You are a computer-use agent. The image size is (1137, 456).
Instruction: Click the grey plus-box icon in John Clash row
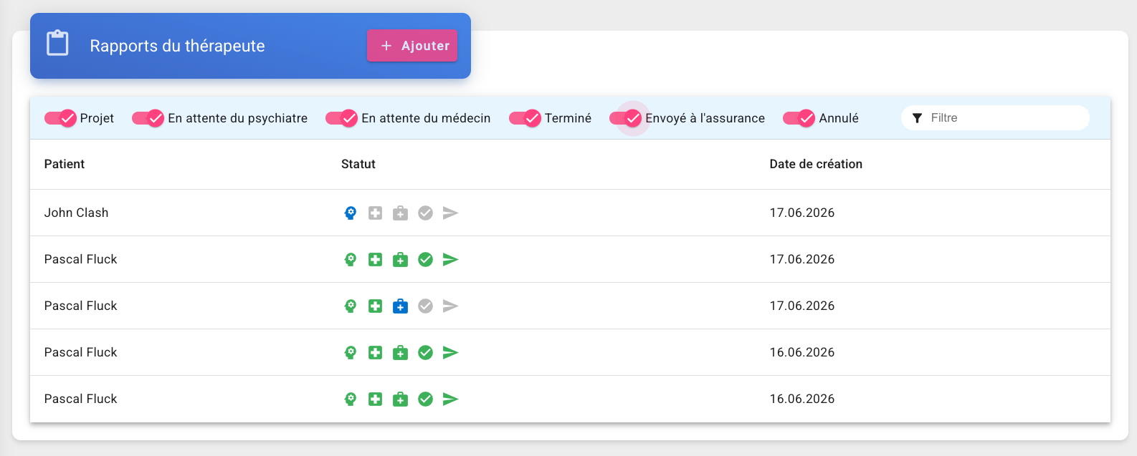(375, 213)
